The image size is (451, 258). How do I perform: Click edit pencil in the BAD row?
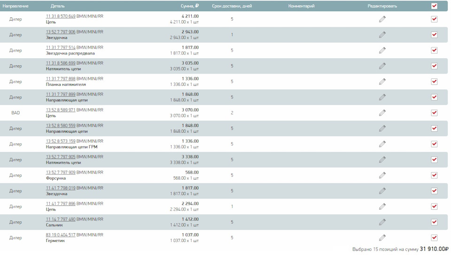tap(382, 113)
